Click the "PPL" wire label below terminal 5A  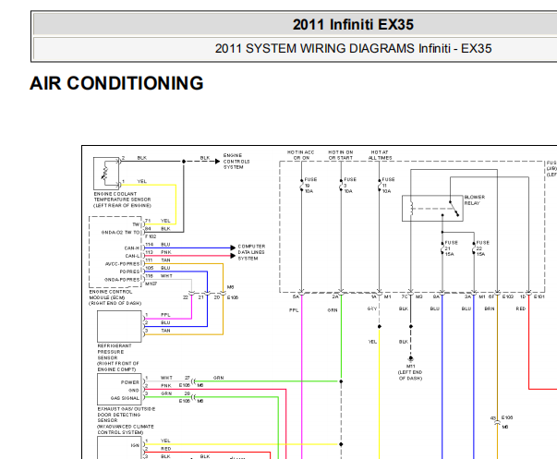coord(294,310)
